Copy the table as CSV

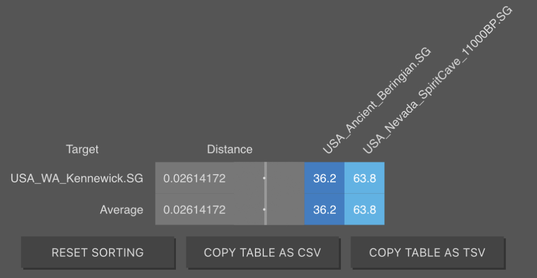click(262, 252)
